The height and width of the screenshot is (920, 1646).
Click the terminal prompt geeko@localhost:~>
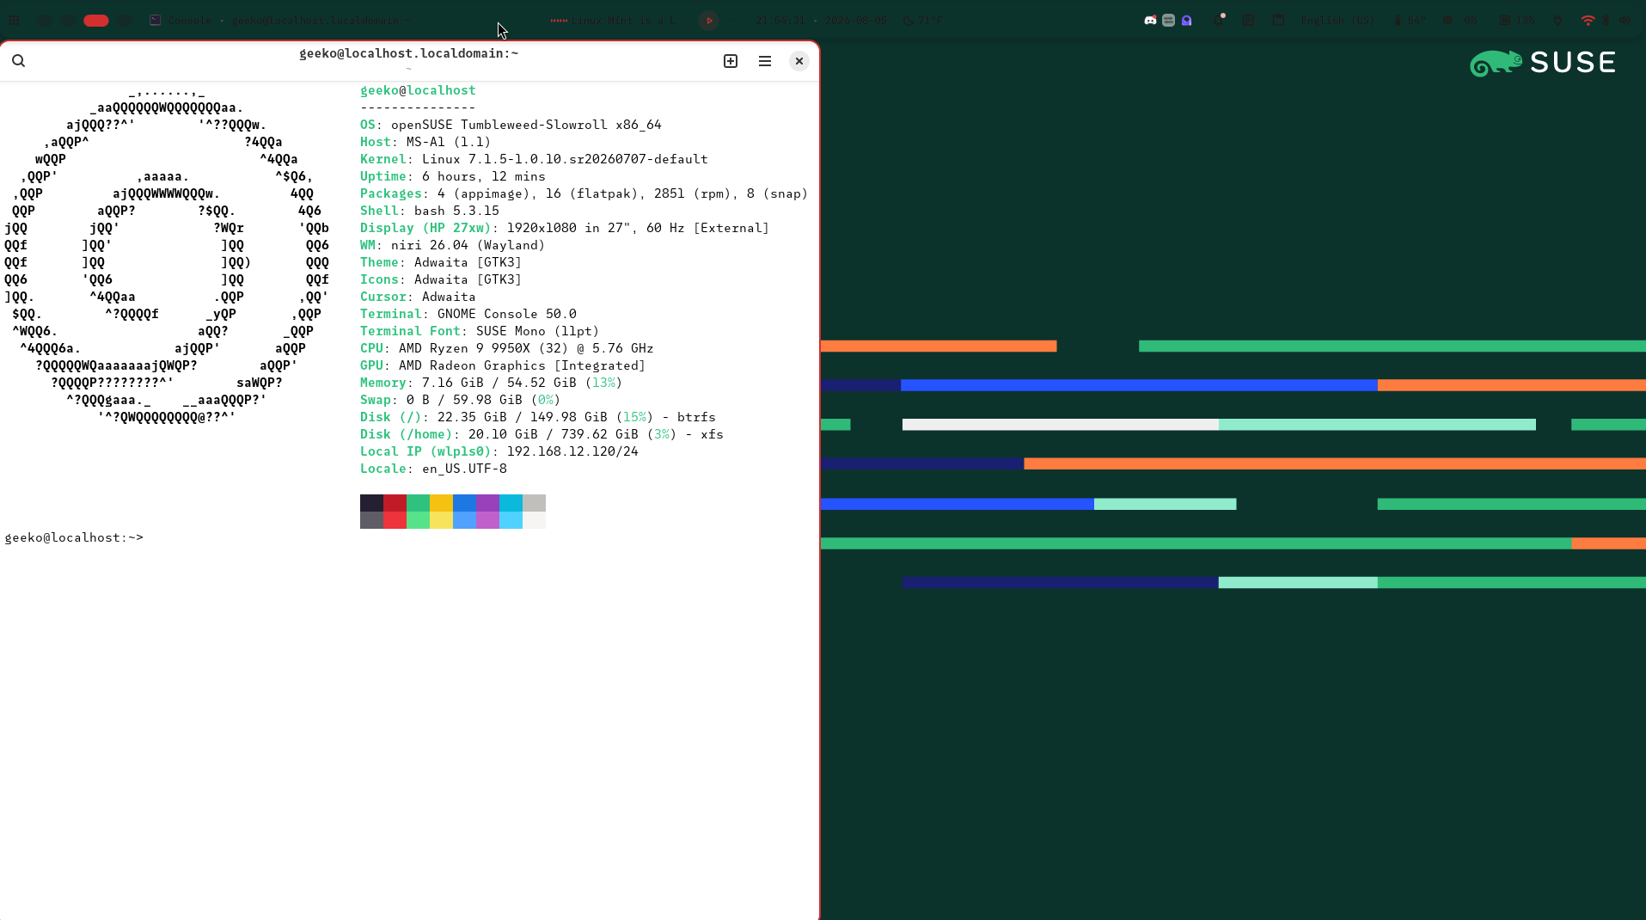click(74, 538)
